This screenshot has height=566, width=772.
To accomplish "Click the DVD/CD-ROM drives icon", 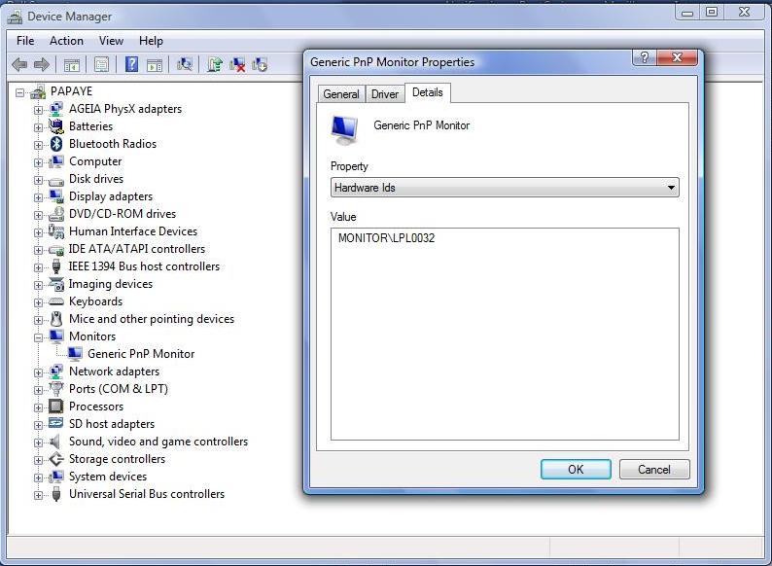I will pos(56,214).
